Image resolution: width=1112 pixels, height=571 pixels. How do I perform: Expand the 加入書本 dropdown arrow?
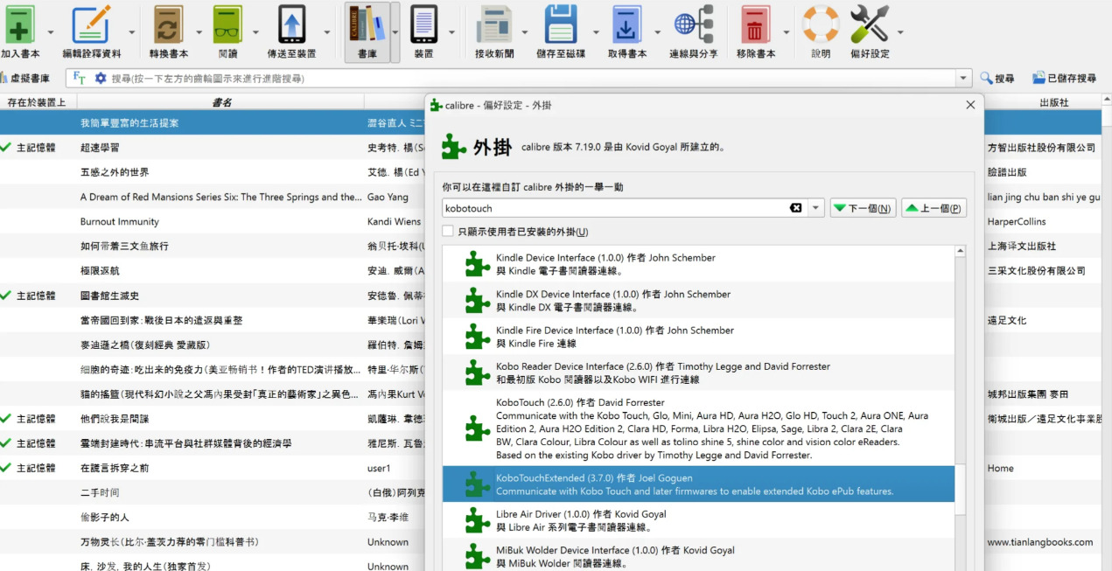tap(50, 32)
